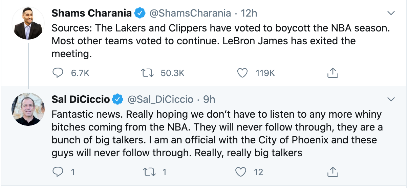Click the Sal DiCiccio display name
The image size is (407, 188).
click(81, 99)
